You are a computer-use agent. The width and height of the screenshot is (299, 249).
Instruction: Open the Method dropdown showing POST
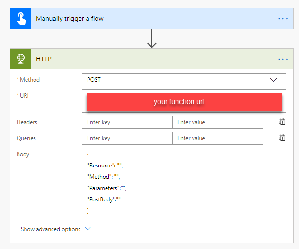pos(175,80)
